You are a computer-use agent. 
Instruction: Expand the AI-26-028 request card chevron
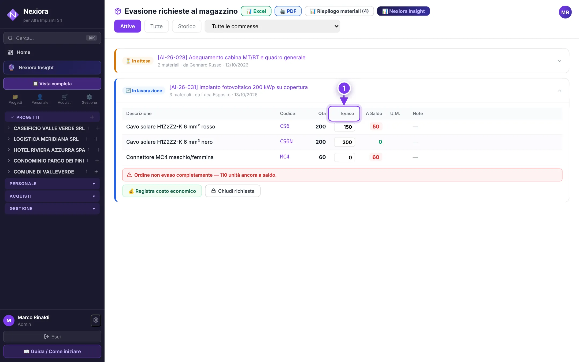point(559,61)
